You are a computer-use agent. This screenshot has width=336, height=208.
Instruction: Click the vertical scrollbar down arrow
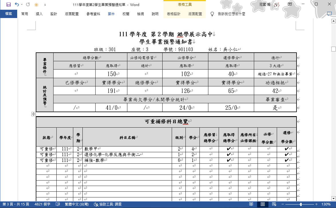(x=333, y=199)
